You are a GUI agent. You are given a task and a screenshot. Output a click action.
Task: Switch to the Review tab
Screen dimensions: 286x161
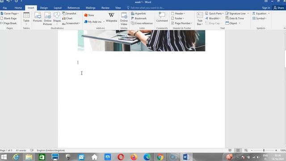pyautogui.click(x=105, y=8)
